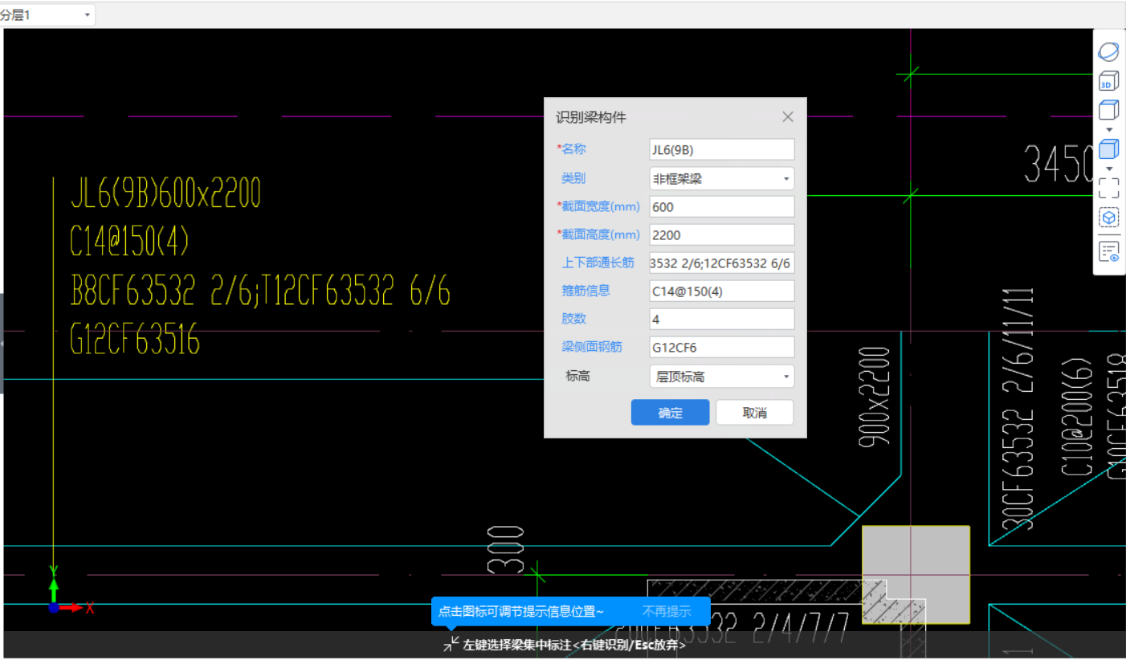
Task: Click the top-face view cube icon
Action: (1108, 110)
